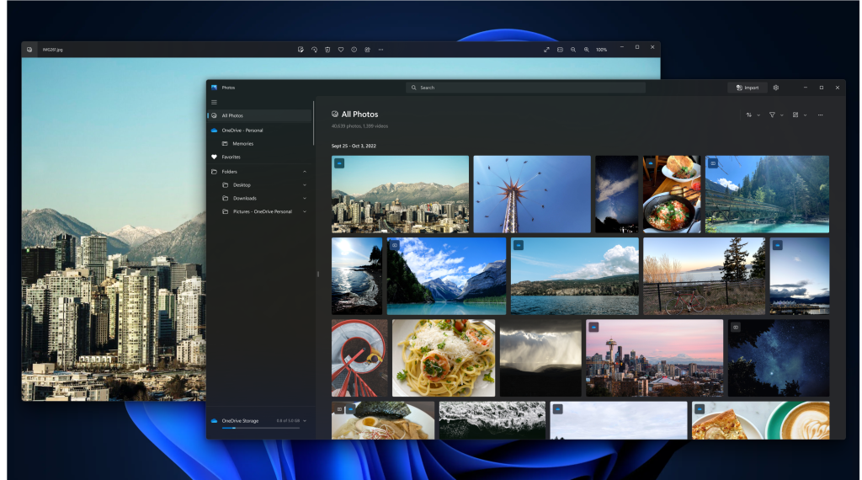This screenshot has width=862, height=480.
Task: Expand the Desktop folder chevron
Action: pyautogui.click(x=305, y=184)
